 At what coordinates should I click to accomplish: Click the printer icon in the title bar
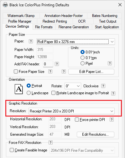pos(5,5)
